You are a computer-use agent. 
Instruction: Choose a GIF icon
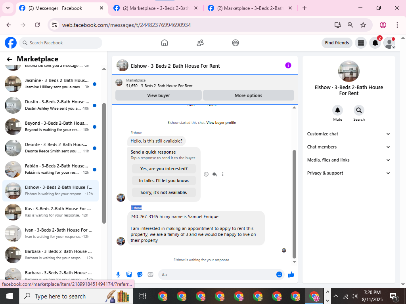pyautogui.click(x=150, y=275)
